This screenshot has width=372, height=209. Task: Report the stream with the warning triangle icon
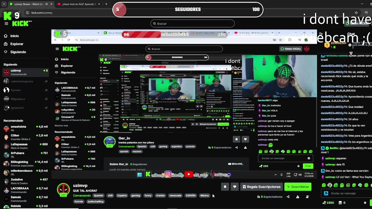[x=298, y=197]
